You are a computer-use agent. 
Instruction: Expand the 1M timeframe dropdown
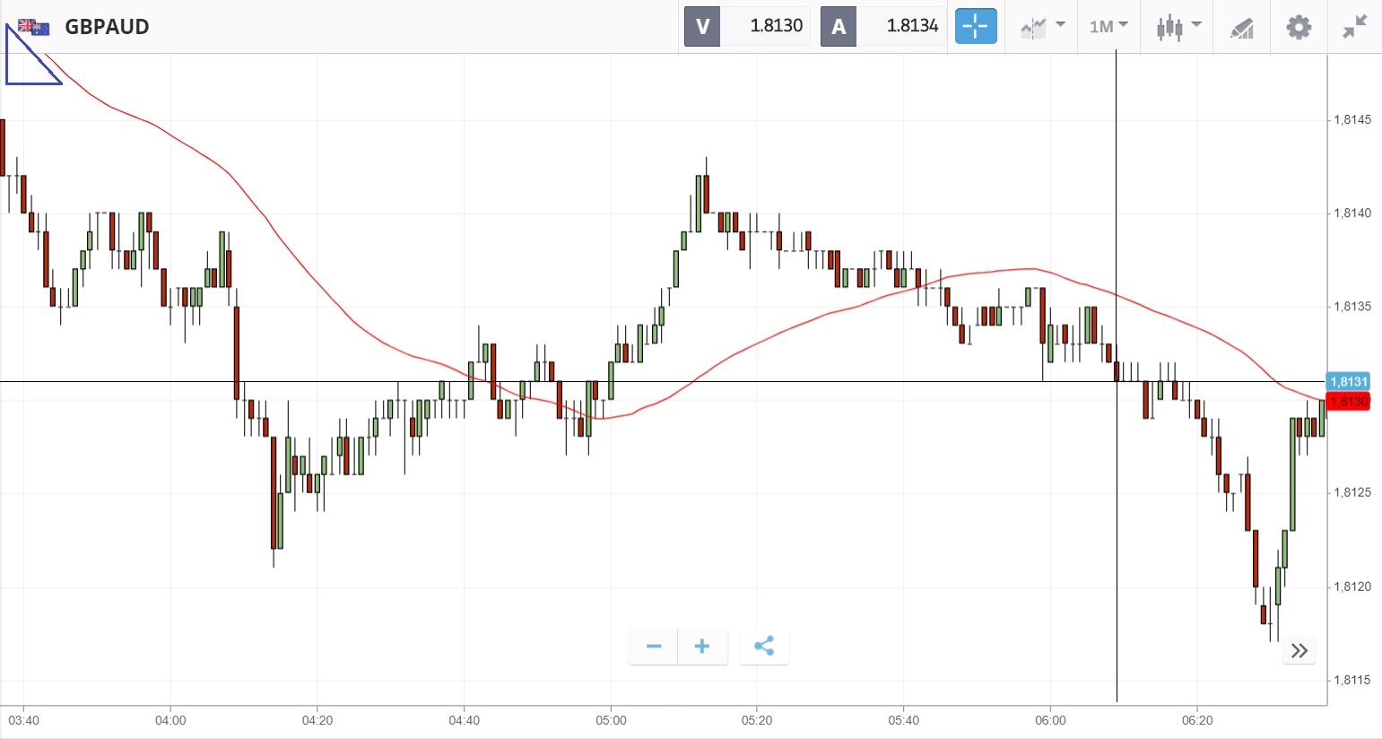(x=1108, y=27)
